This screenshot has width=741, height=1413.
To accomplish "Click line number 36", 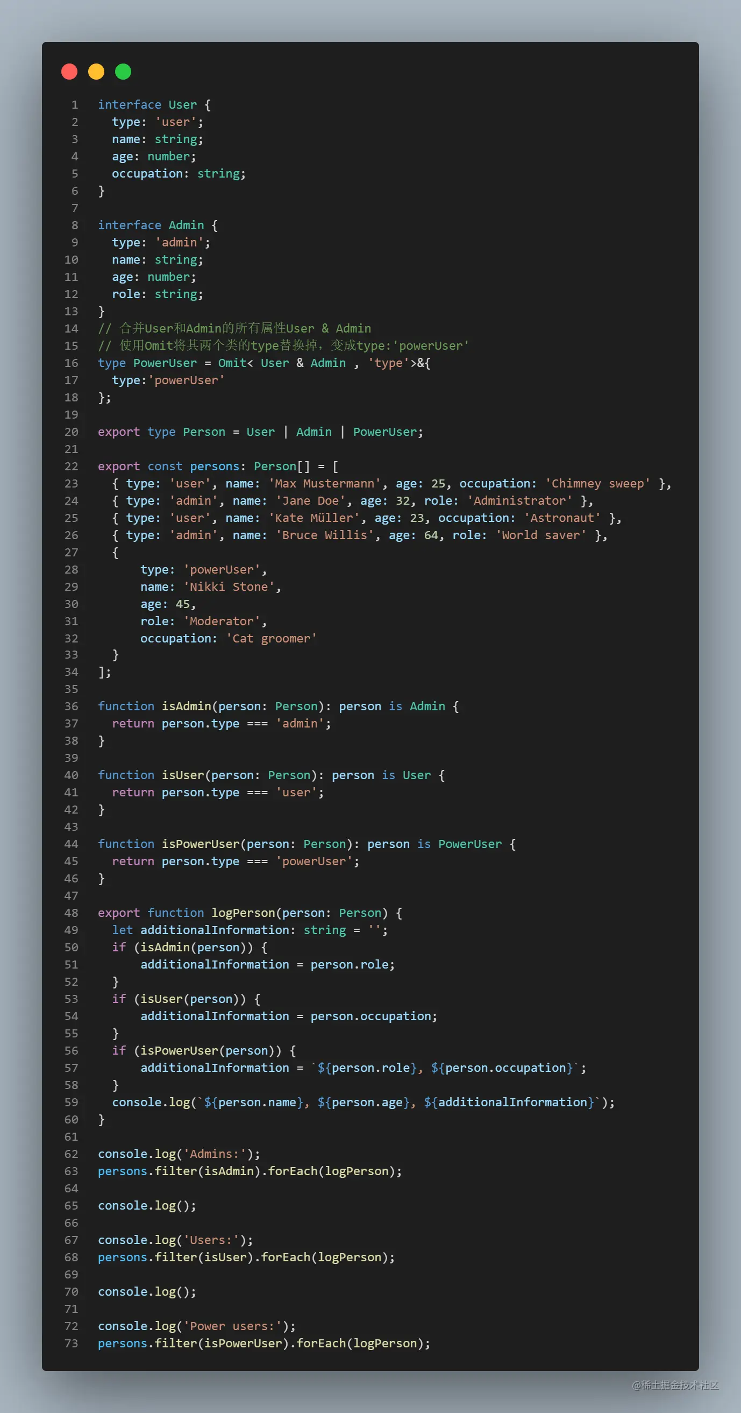I will click(71, 706).
